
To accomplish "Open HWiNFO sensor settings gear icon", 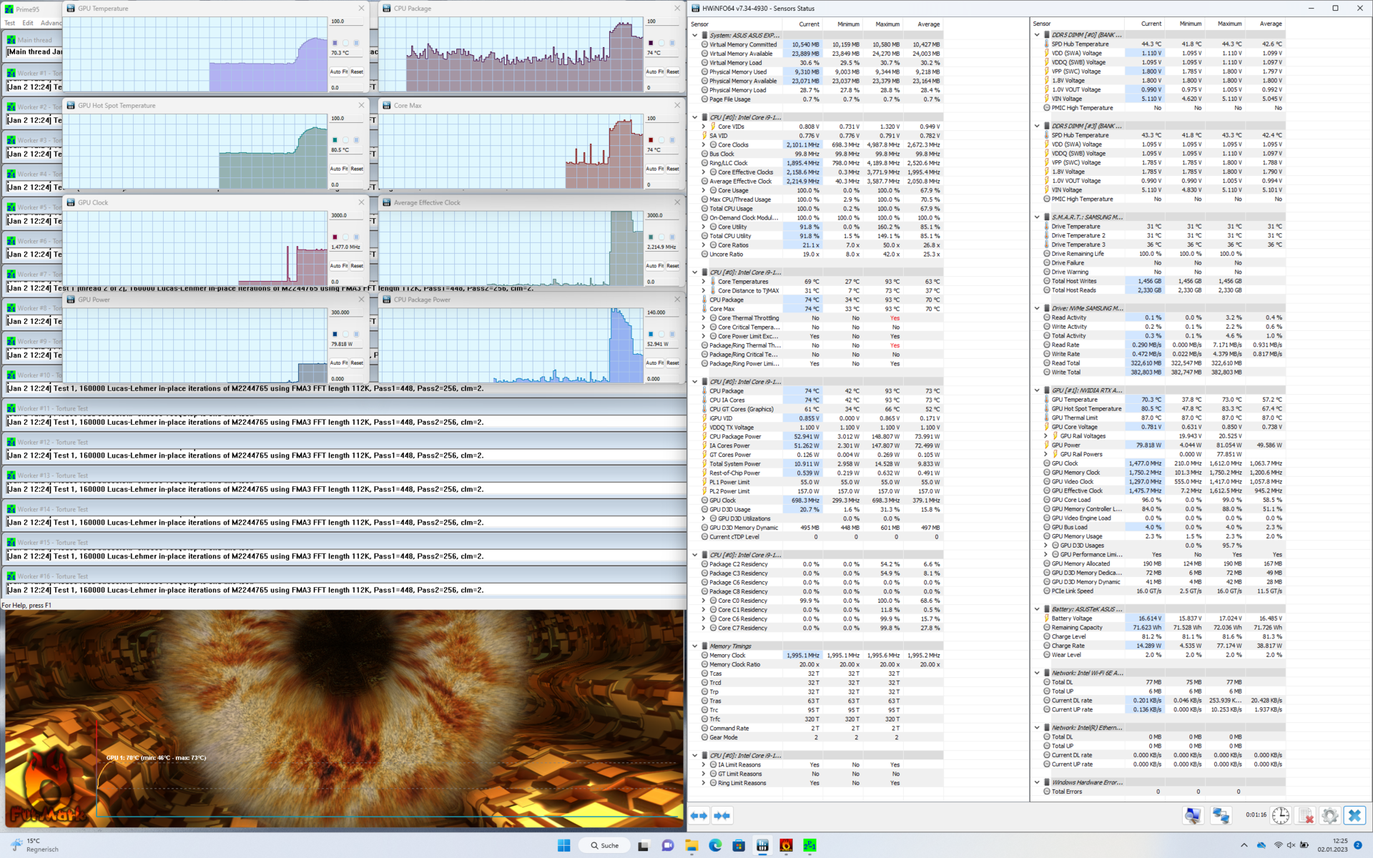I will click(1329, 816).
